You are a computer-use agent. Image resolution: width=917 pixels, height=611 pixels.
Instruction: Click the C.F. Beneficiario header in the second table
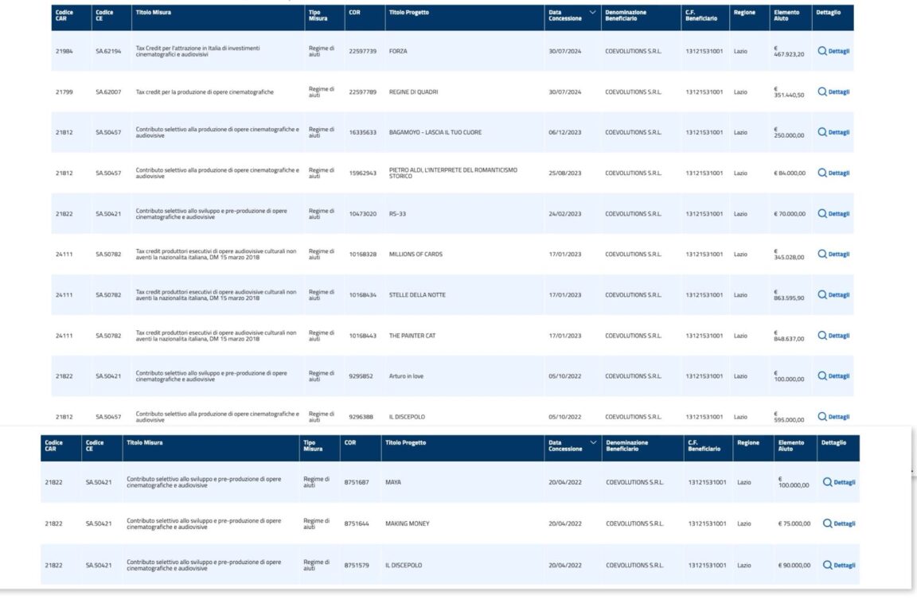[704, 446]
